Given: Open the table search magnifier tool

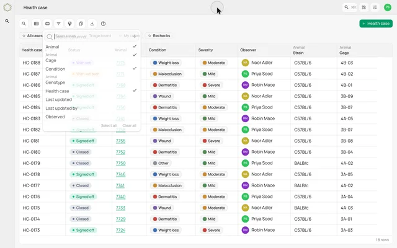Looking at the screenshot, I should tap(24, 24).
